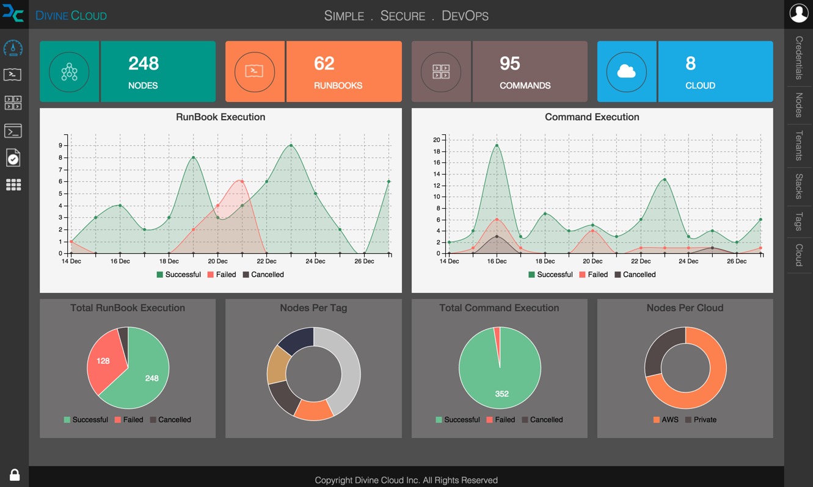The image size is (813, 487).
Task: Open the user profile avatar icon
Action: (798, 13)
